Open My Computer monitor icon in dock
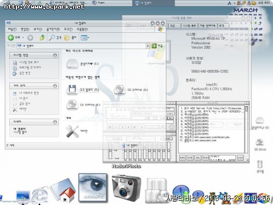Viewport: 273px width, 205px height. pyautogui.click(x=23, y=197)
